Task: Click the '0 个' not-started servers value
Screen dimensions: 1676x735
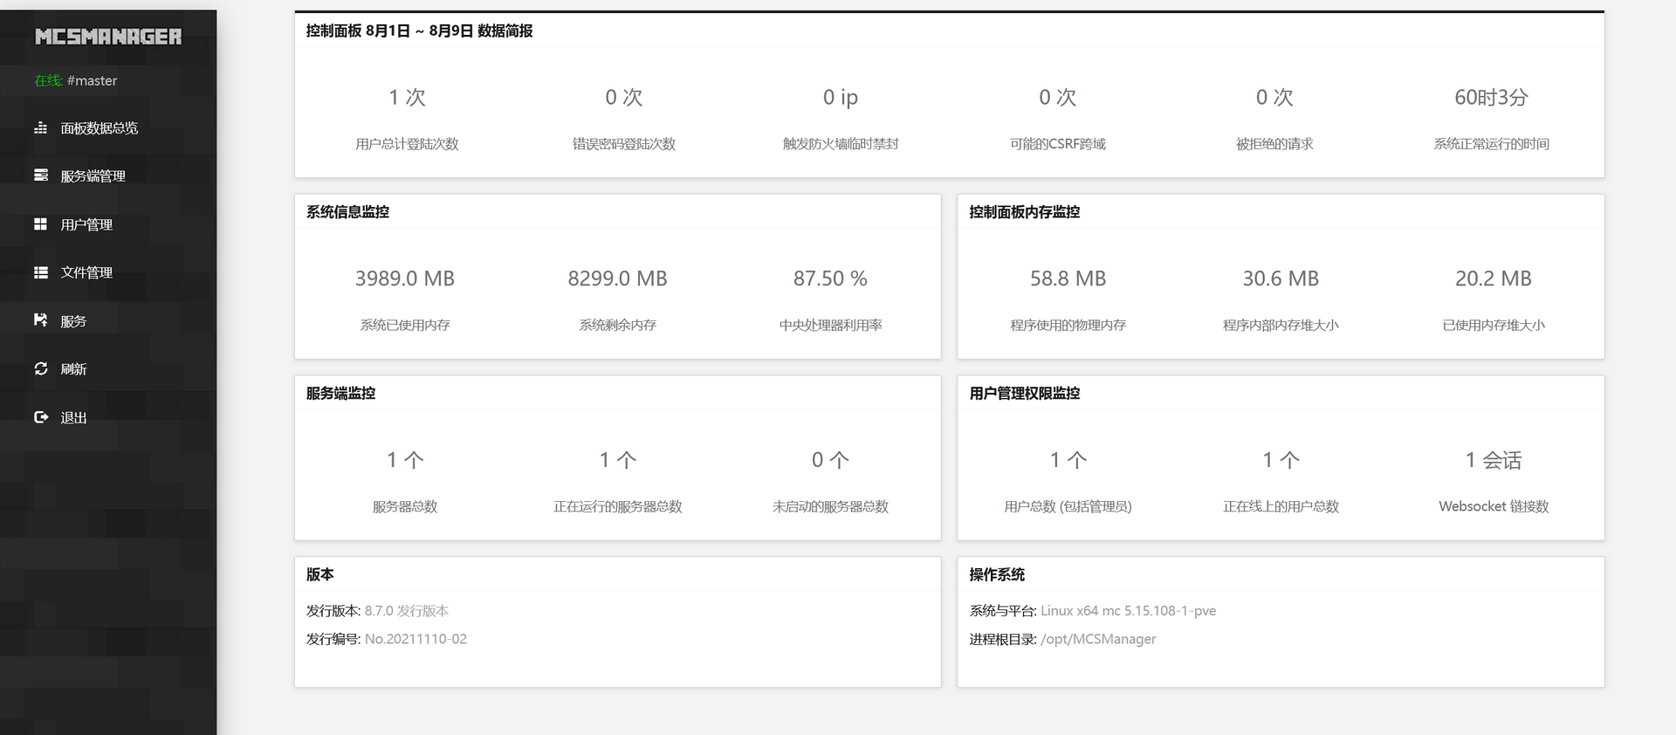Action: 830,460
